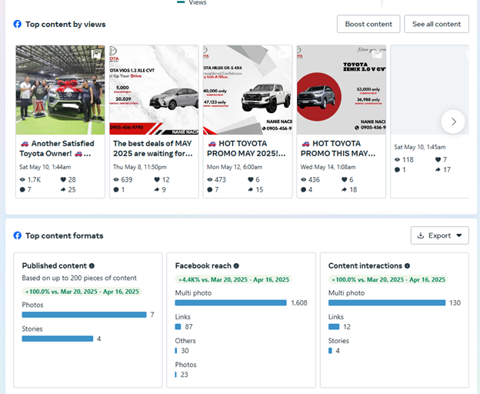
Task: Click Facebook icon beside Top content by views
Action: tap(18, 24)
